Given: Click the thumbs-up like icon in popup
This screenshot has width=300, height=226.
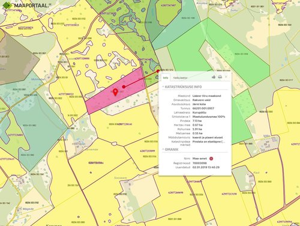Looking at the screenshot, I should point(214,77).
